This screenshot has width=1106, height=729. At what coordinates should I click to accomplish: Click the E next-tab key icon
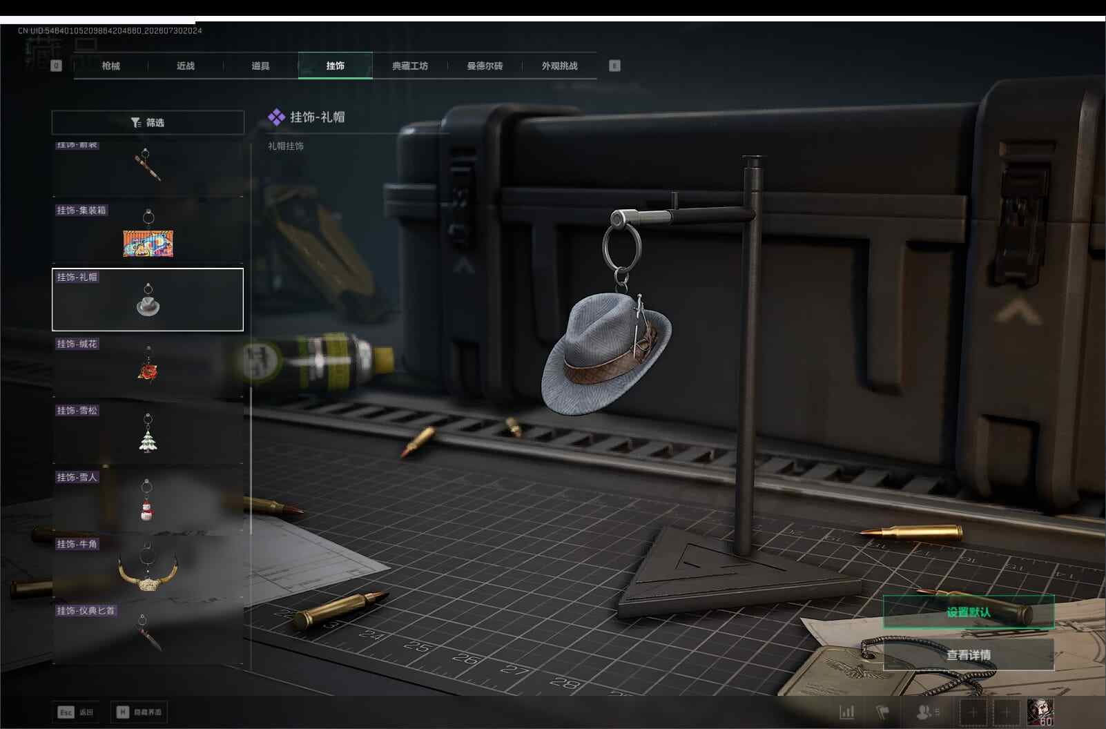614,66
